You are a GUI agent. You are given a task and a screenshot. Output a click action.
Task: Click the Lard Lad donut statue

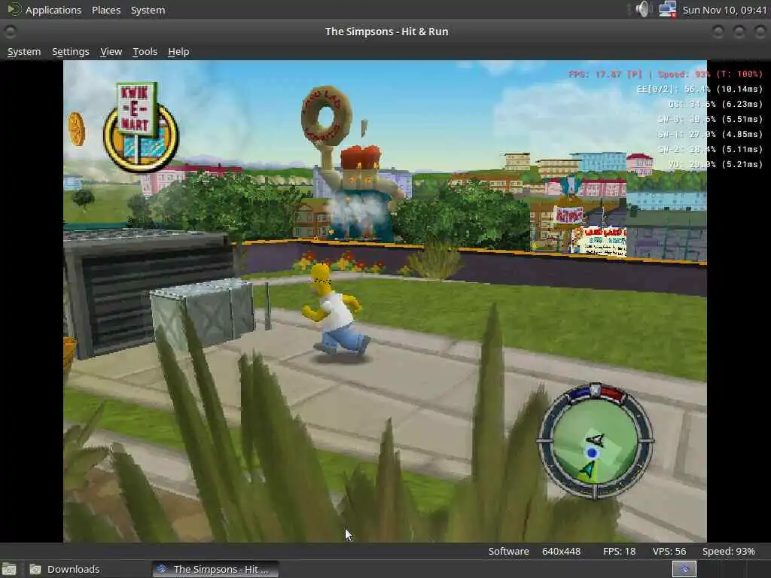click(352, 165)
